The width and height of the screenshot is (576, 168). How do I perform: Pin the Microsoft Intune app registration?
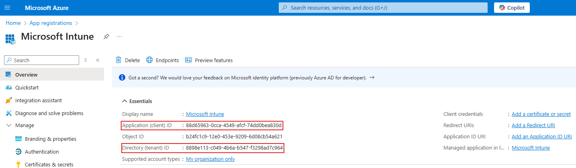(106, 36)
